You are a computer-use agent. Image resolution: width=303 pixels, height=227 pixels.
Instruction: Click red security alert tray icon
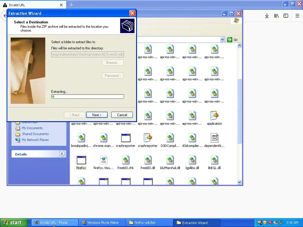point(270,223)
